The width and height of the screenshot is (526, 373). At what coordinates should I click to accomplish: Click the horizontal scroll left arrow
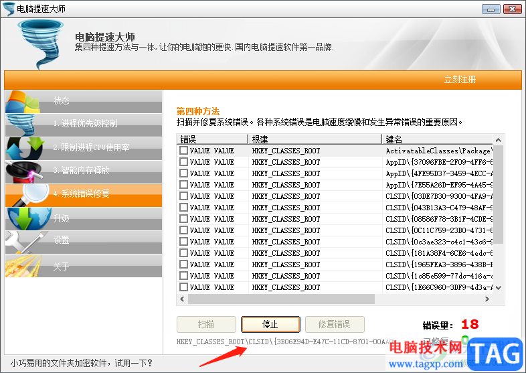[182, 299]
